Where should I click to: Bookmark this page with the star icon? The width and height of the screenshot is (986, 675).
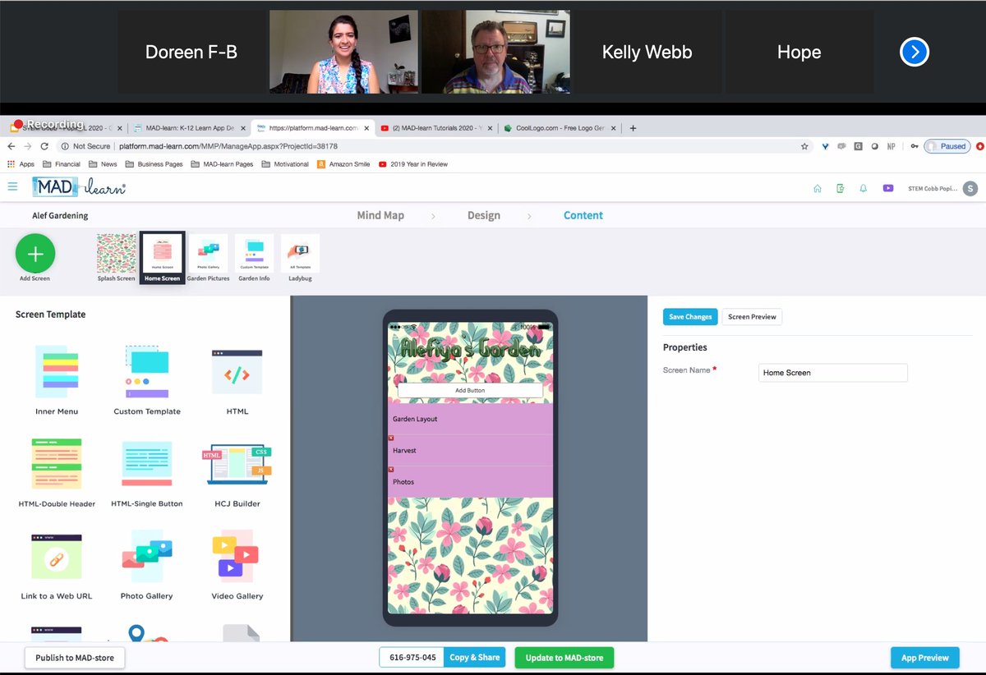[x=804, y=146]
